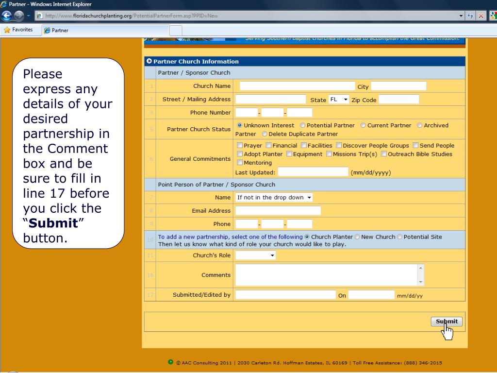Check the Send People checkbox

(x=415, y=145)
